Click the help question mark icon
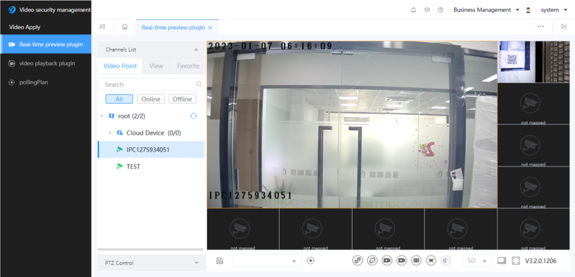Screen dimensions: 575x277 [441, 10]
